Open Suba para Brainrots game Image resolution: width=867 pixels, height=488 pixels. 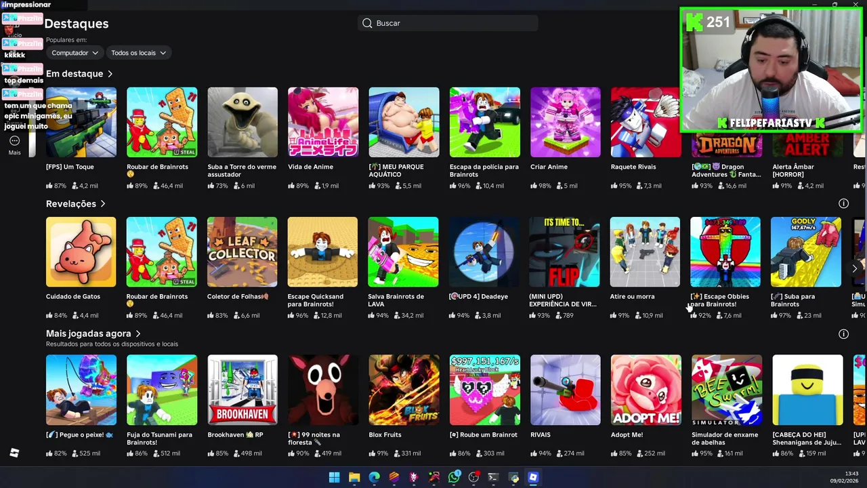click(806, 252)
